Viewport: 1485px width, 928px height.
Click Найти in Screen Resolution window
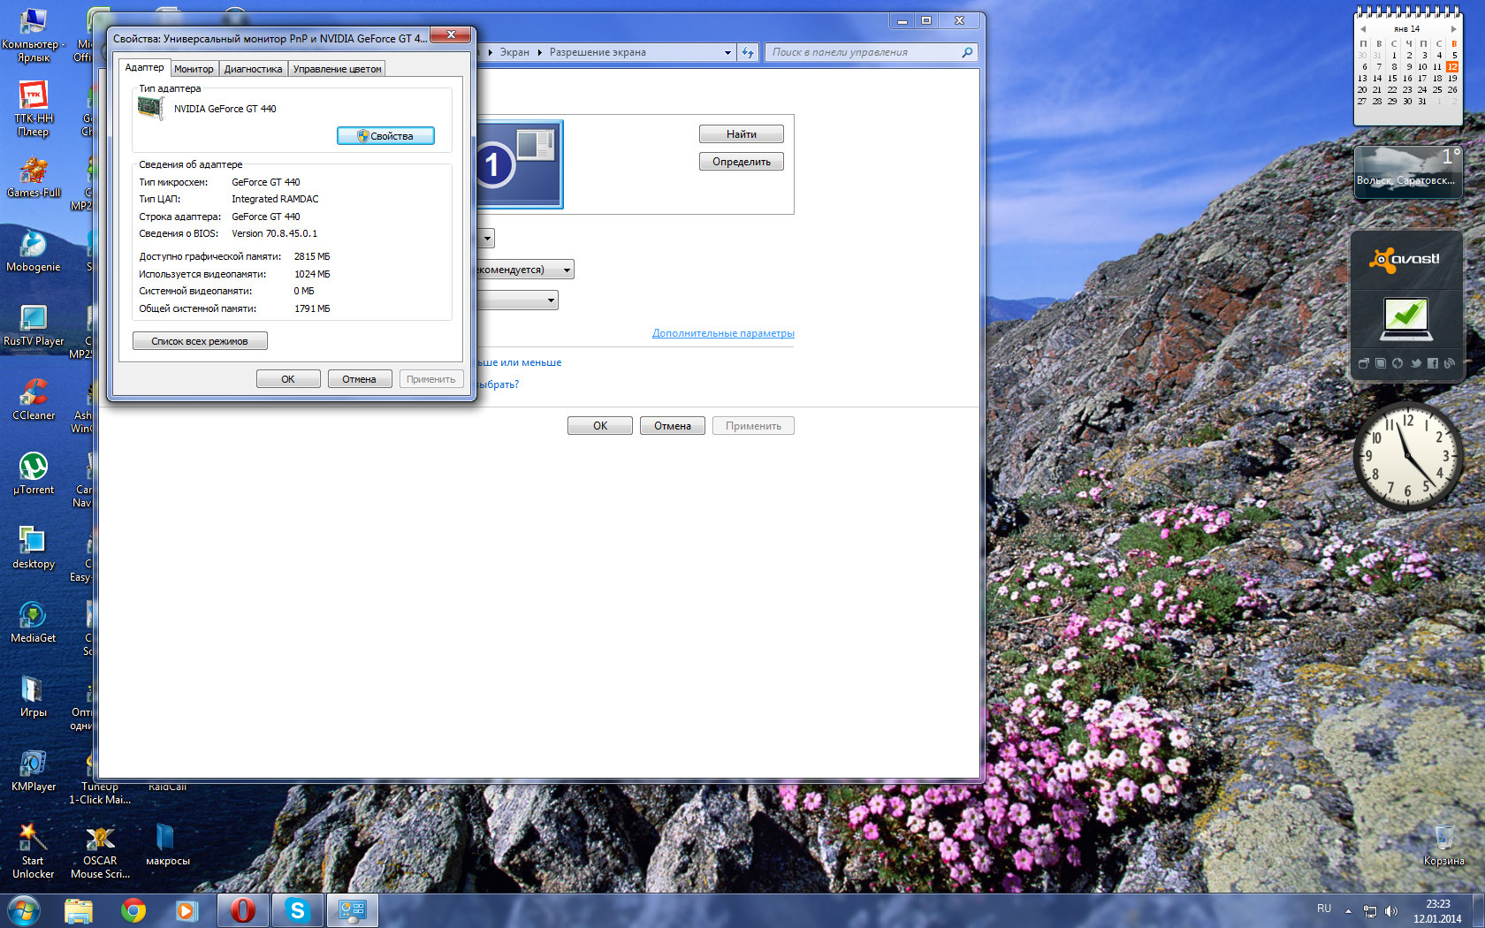pos(742,134)
